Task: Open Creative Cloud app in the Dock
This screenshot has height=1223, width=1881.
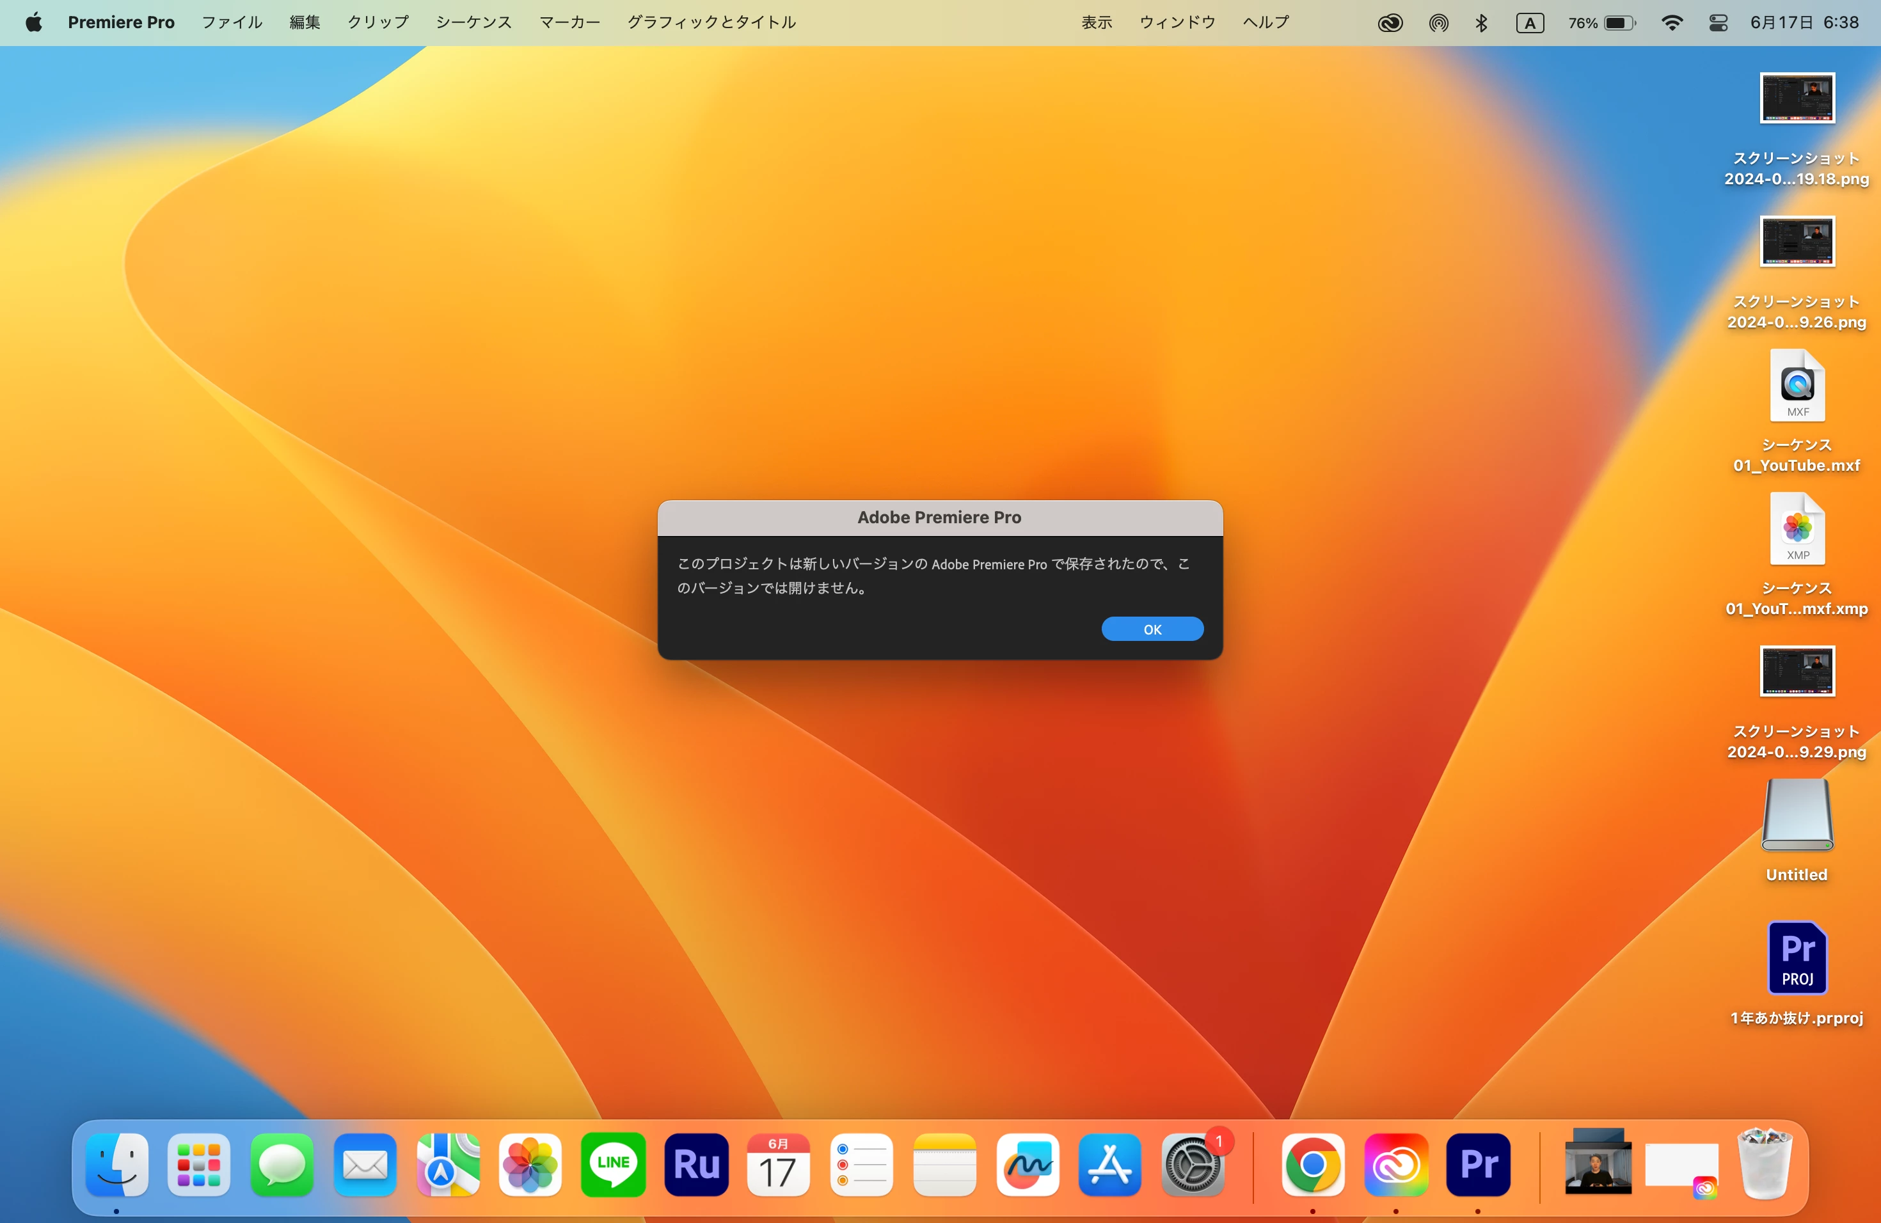Action: coord(1395,1164)
